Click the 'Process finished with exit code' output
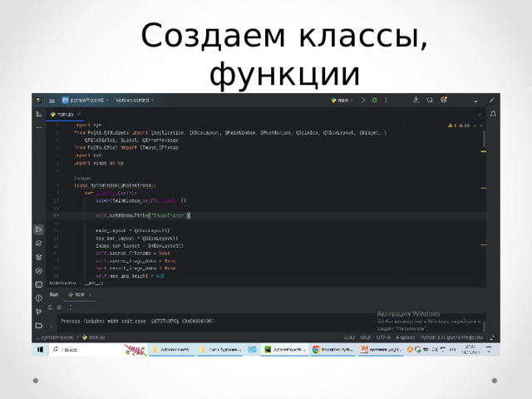Screen dimensions: 532x399 137,321
